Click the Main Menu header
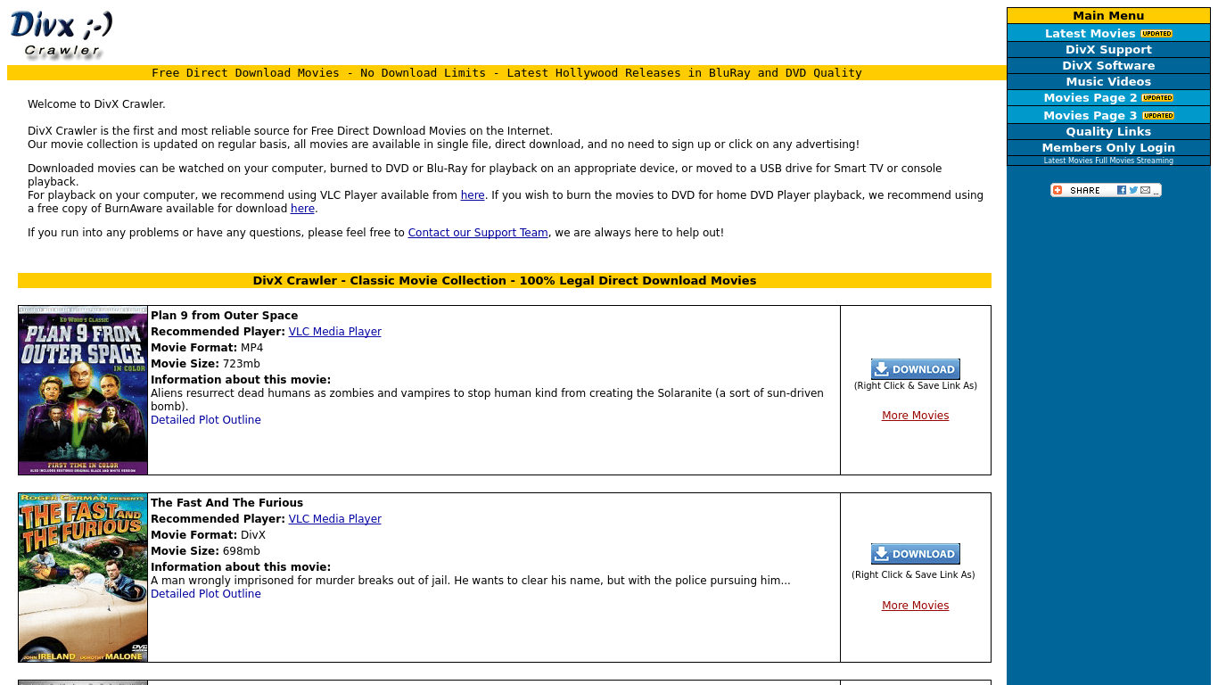The height and width of the screenshot is (685, 1218). click(1108, 16)
